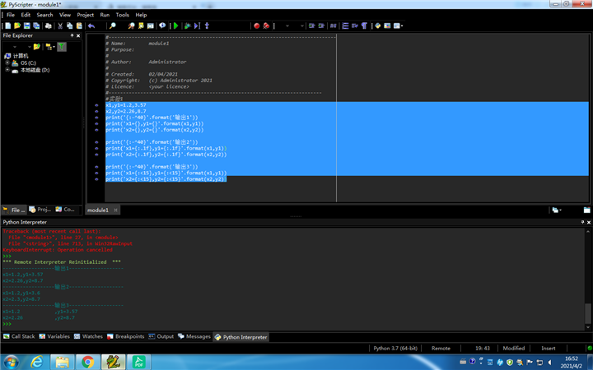The height and width of the screenshot is (370, 593).
Task: Click the Find magnifier icon
Action: pos(112,25)
